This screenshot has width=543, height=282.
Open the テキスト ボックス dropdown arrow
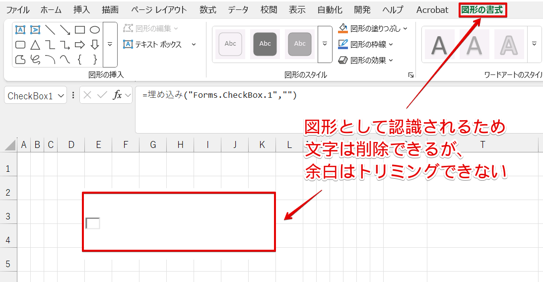click(194, 44)
